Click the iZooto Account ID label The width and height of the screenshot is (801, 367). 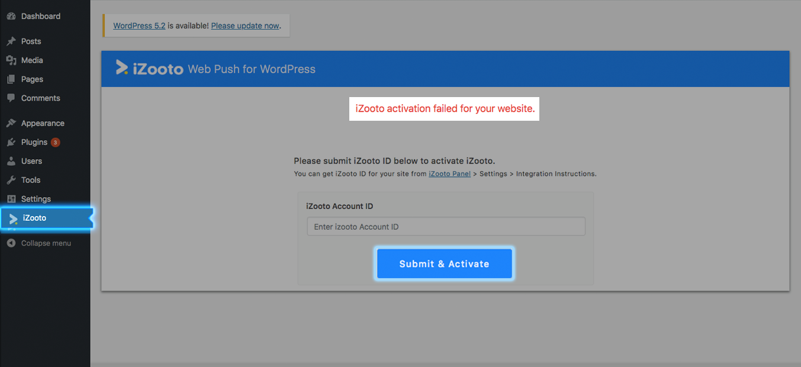[340, 207]
